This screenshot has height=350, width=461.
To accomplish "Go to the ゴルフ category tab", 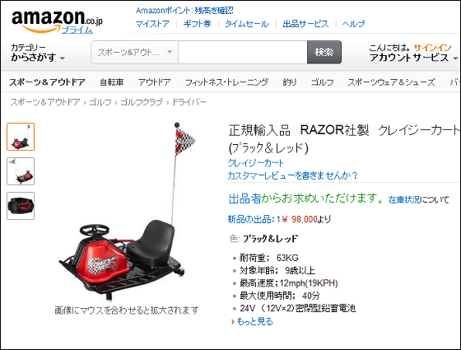I will [x=322, y=82].
